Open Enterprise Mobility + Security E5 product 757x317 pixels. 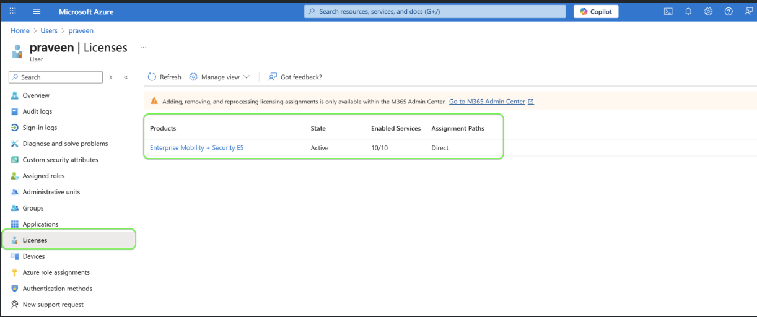point(196,148)
